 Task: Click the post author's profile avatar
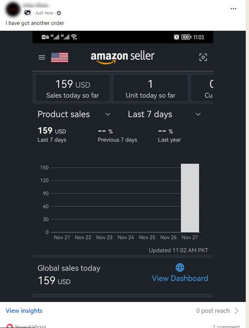(13, 9)
